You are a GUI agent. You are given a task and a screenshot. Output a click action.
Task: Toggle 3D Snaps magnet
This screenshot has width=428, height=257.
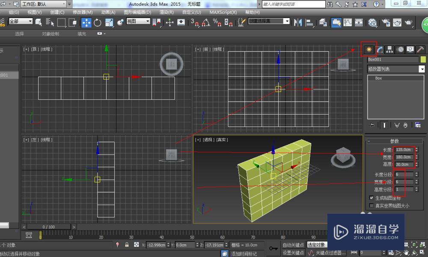tap(194, 22)
